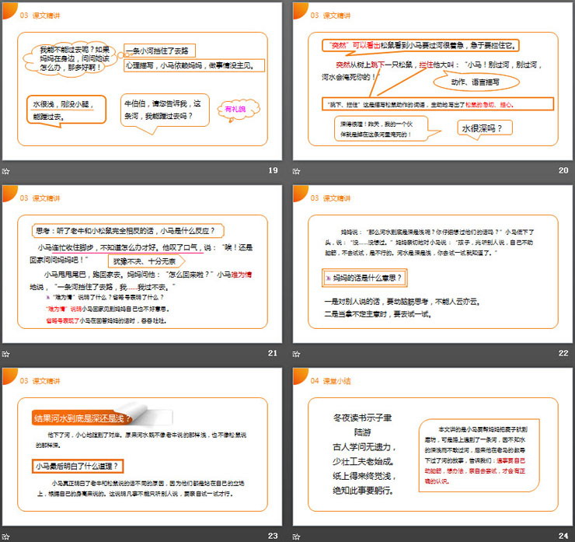Select the slide 21 thumbnail

(x=142, y=264)
